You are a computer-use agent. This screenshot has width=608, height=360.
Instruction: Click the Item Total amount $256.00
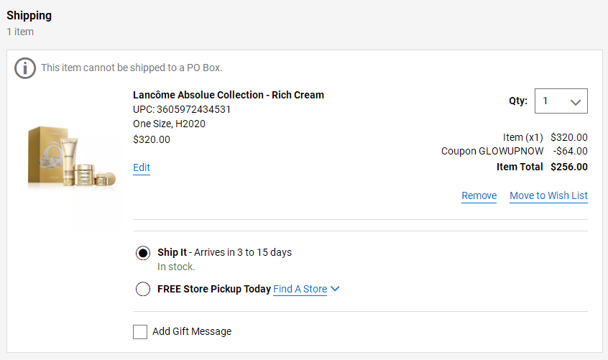click(569, 167)
